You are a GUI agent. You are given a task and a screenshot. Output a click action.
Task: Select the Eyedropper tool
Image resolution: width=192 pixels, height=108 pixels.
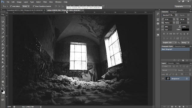[3, 33]
